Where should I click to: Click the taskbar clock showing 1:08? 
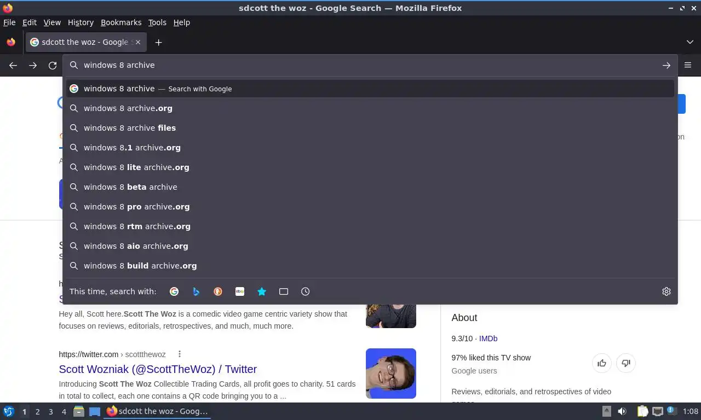click(x=691, y=411)
